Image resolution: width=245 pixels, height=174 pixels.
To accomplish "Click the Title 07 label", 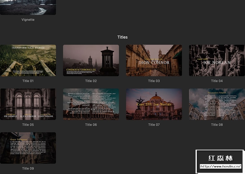I will pos(154,125).
